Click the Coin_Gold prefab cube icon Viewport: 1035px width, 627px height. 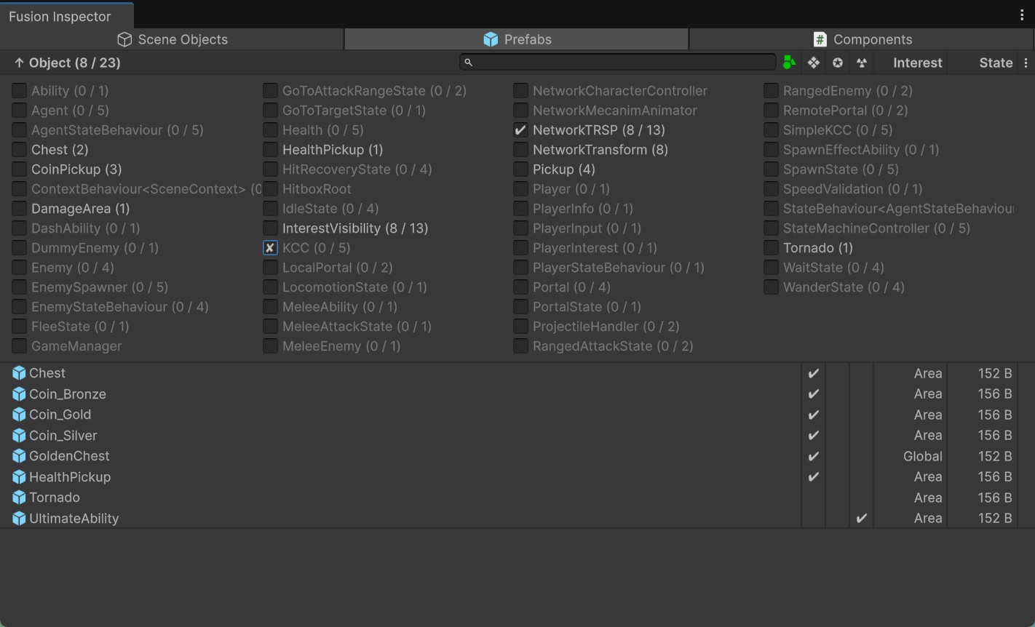coord(19,415)
